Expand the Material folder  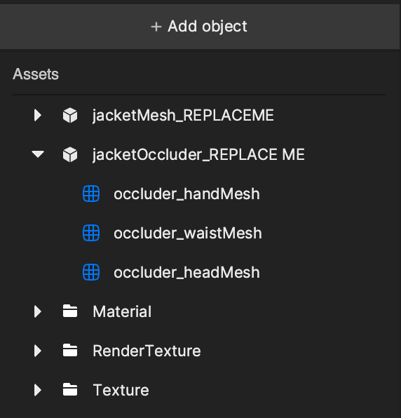38,311
